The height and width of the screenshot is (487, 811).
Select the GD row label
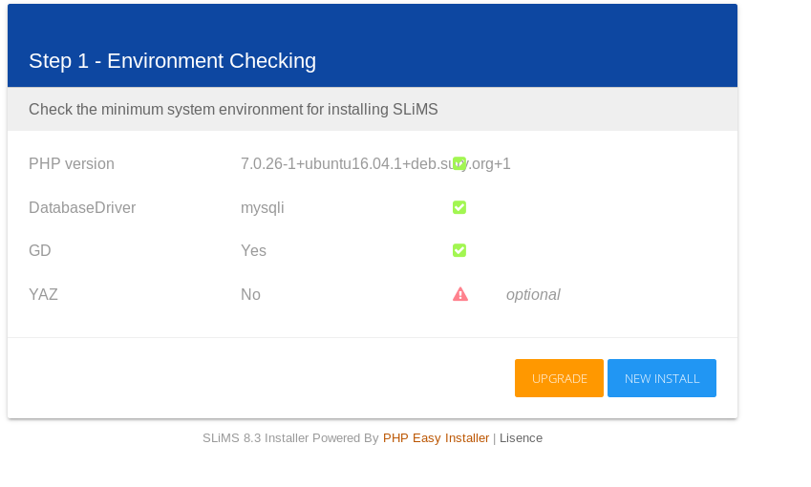pyautogui.click(x=40, y=250)
